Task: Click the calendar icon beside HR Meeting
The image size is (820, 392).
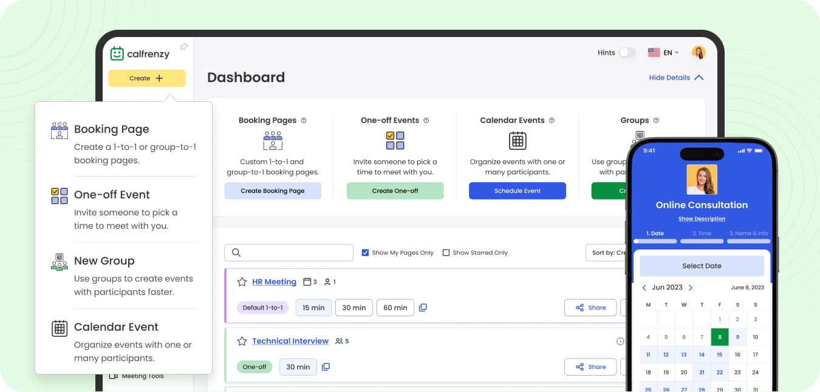Action: [307, 282]
